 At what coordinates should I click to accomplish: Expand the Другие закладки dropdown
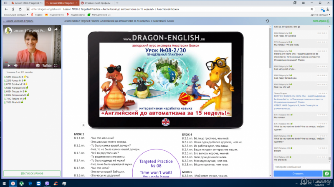click(x=320, y=15)
